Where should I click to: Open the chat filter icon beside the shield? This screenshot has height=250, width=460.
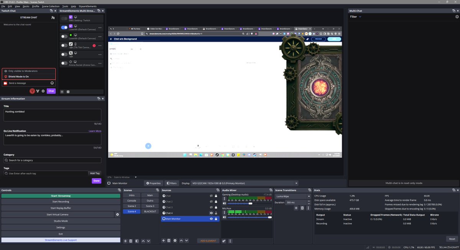tap(38, 91)
